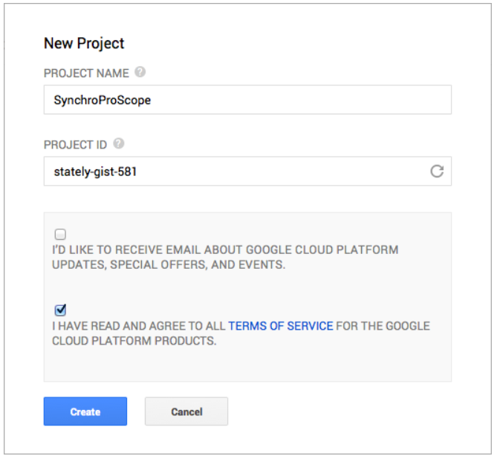Focus the Project Name input field

point(297,100)
